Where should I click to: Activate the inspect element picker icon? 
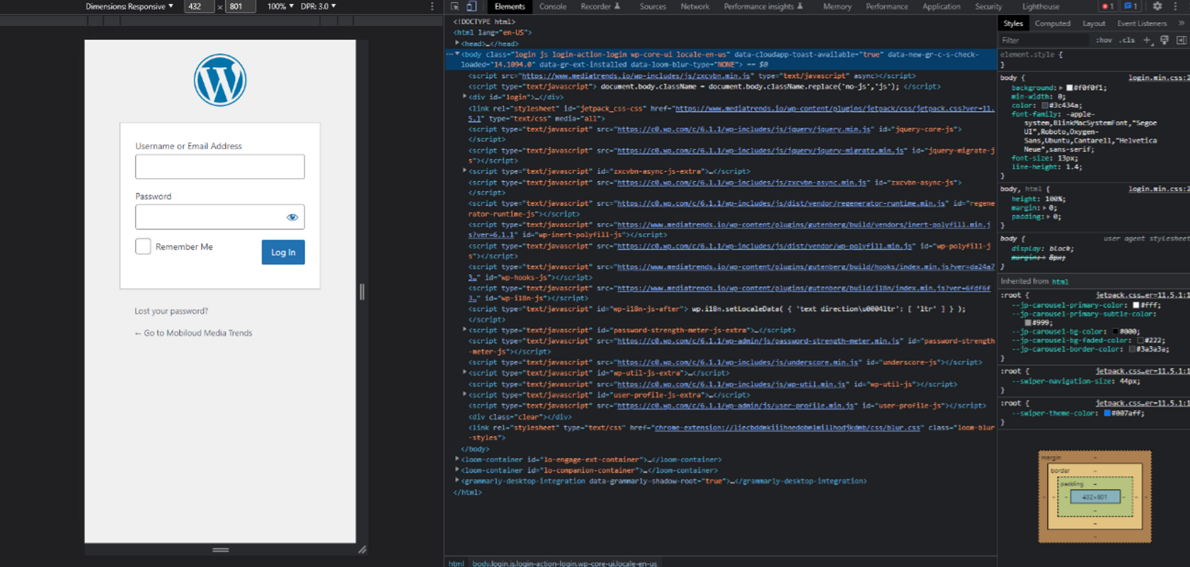[455, 7]
